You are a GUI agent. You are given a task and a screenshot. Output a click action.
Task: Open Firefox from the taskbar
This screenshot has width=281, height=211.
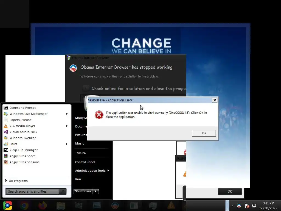coord(42,206)
